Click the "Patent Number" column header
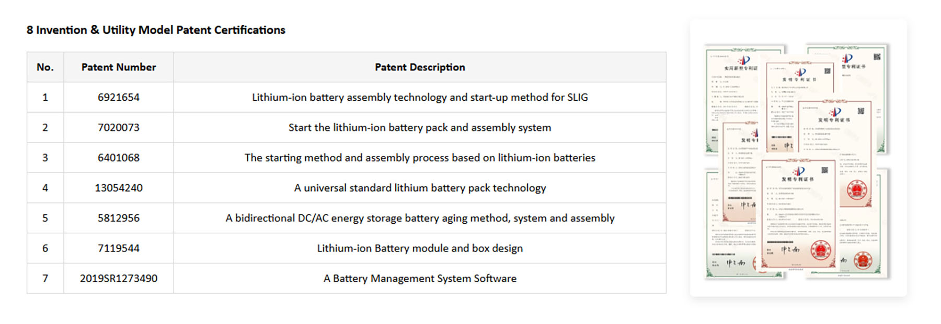The image size is (941, 324). pyautogui.click(x=119, y=67)
